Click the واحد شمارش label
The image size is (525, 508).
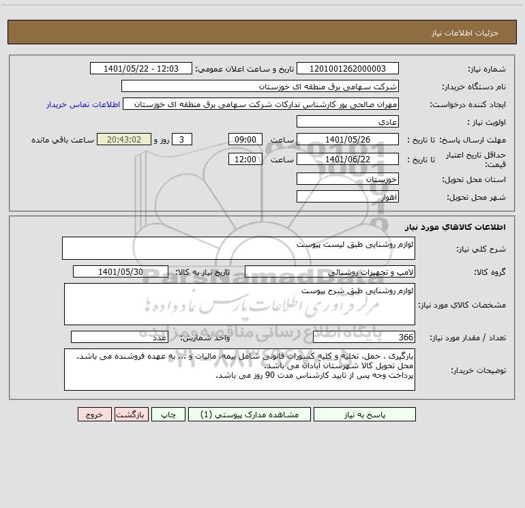coord(205,338)
